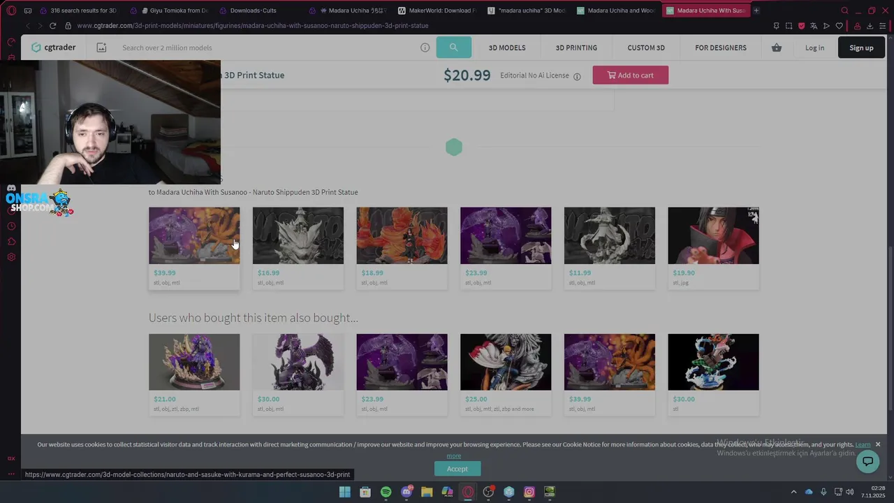This screenshot has height=503, width=894.
Task: Click the teal magnifier search button
Action: click(x=454, y=48)
